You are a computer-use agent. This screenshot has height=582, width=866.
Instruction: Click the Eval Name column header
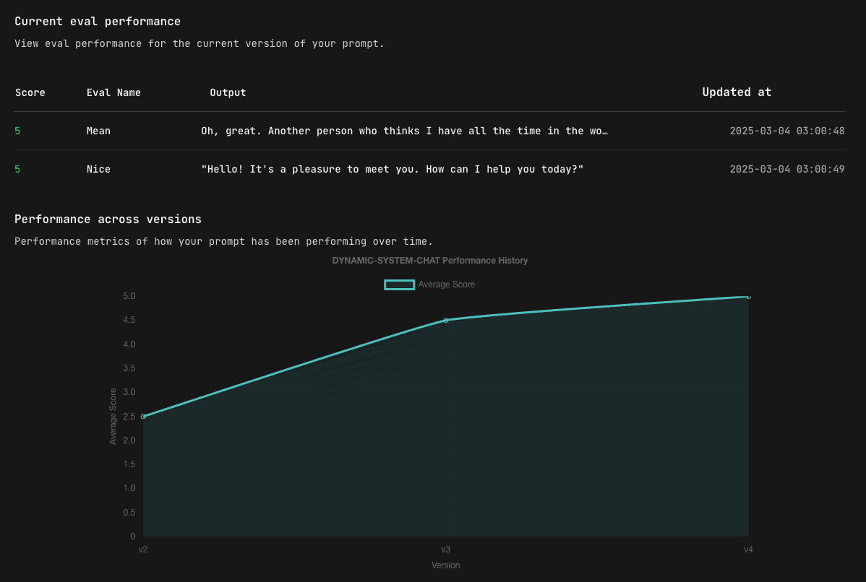pyautogui.click(x=113, y=92)
